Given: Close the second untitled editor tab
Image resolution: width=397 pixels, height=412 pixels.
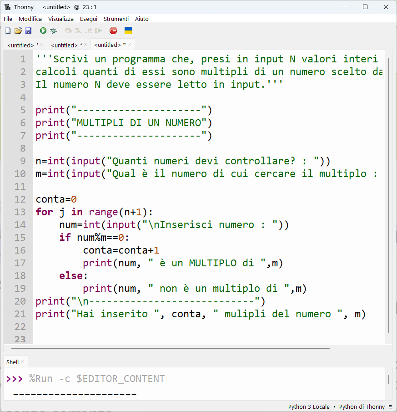Looking at the screenshot, I should (x=85, y=45).
